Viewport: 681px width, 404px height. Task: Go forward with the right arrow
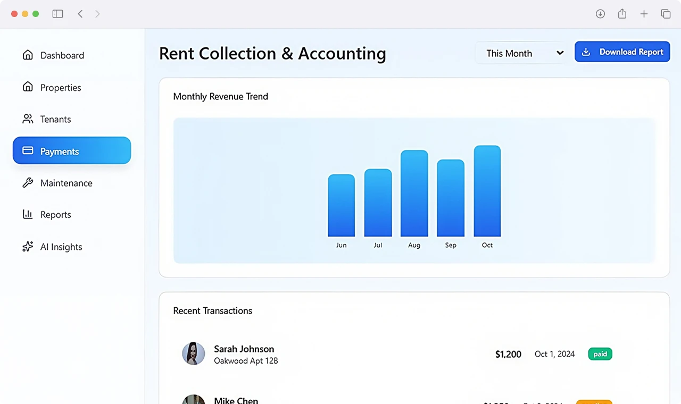(x=97, y=14)
